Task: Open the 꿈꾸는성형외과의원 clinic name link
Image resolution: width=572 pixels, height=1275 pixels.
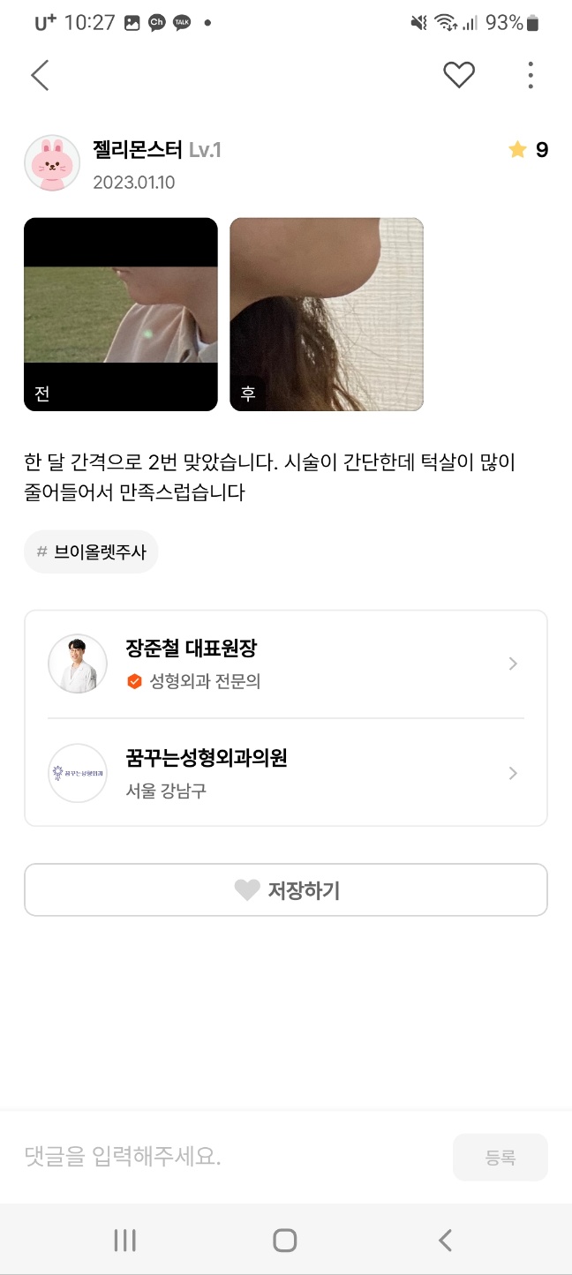Action: (207, 758)
